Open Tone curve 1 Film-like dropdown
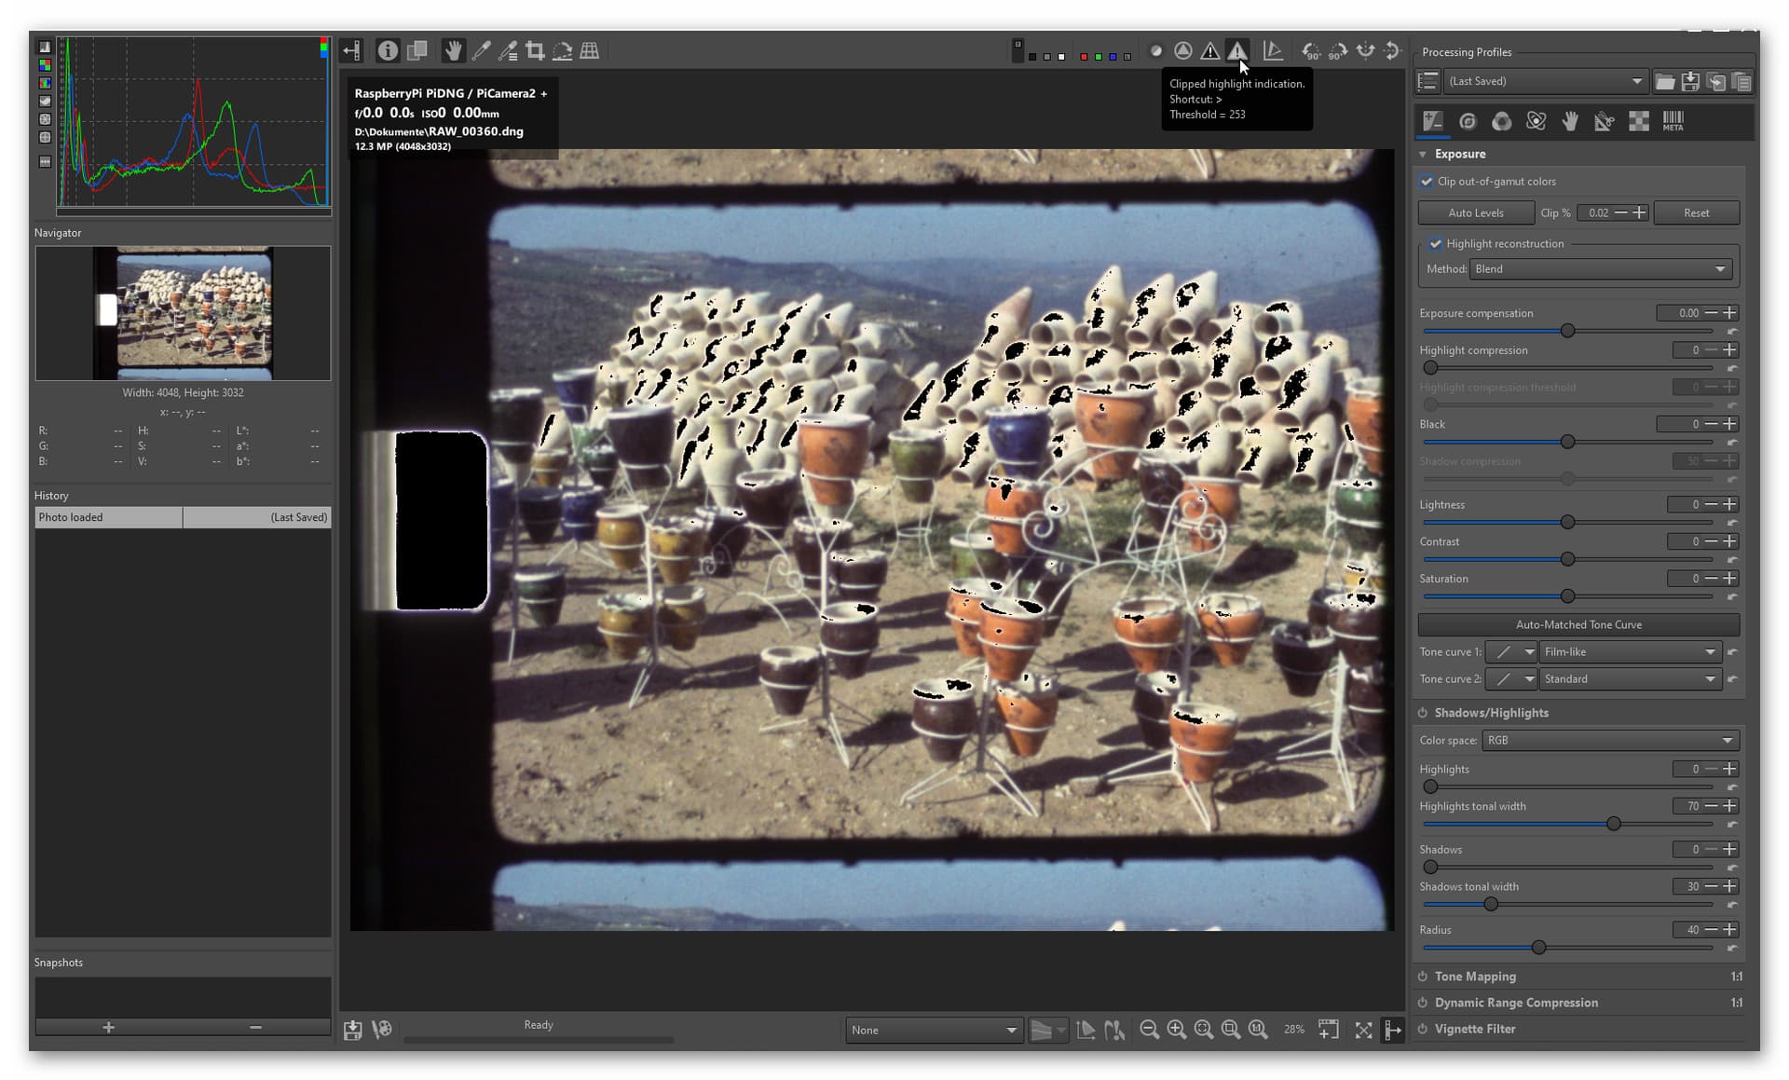Image resolution: width=1789 pixels, height=1080 pixels. coord(1630,652)
